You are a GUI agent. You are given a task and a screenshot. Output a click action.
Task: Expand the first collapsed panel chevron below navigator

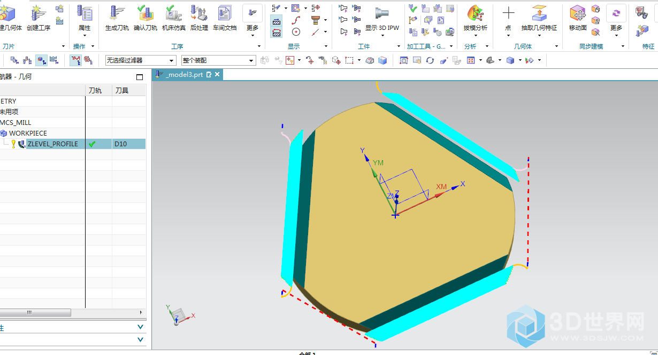click(140, 327)
